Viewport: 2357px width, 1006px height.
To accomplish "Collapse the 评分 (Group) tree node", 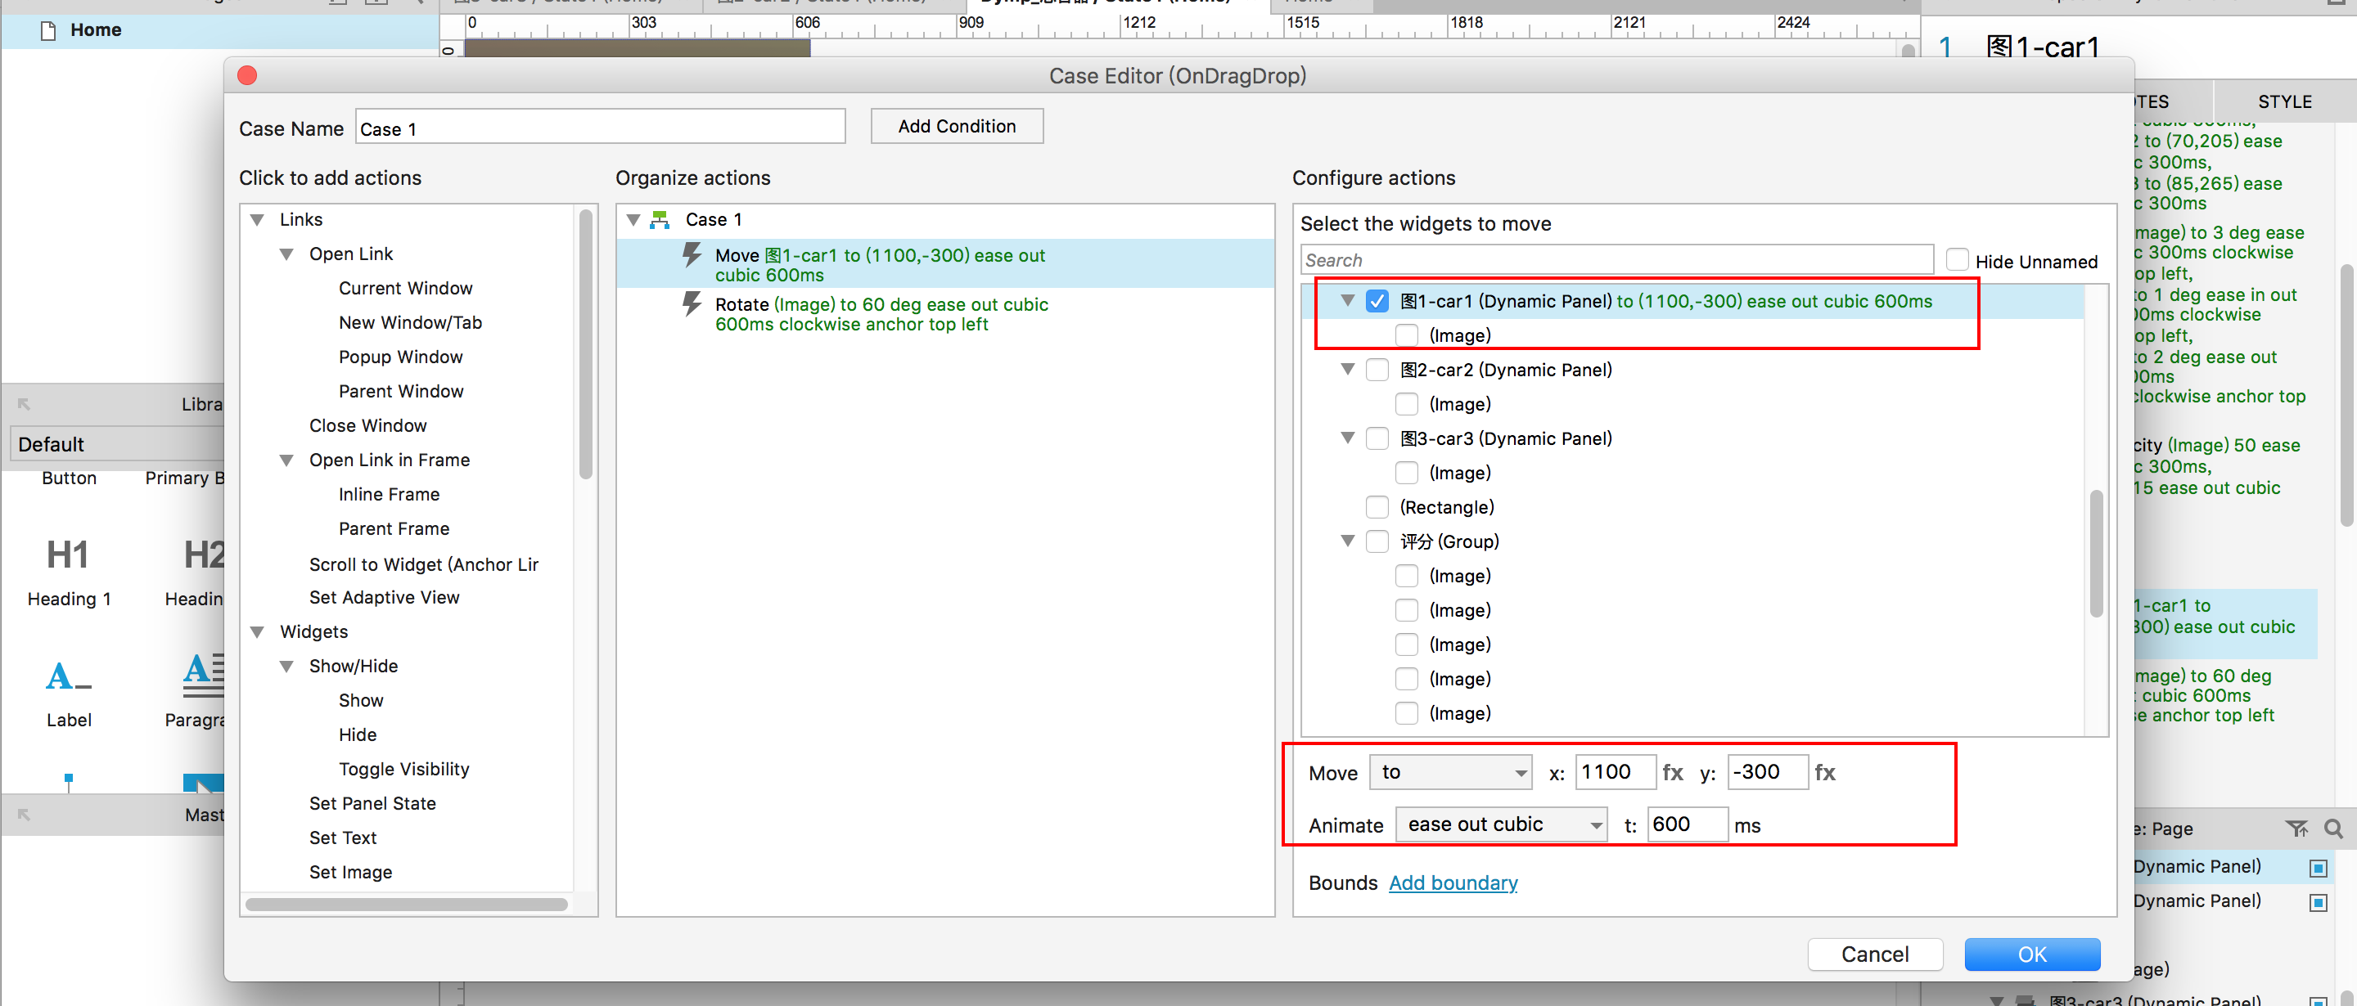I will 1347,541.
